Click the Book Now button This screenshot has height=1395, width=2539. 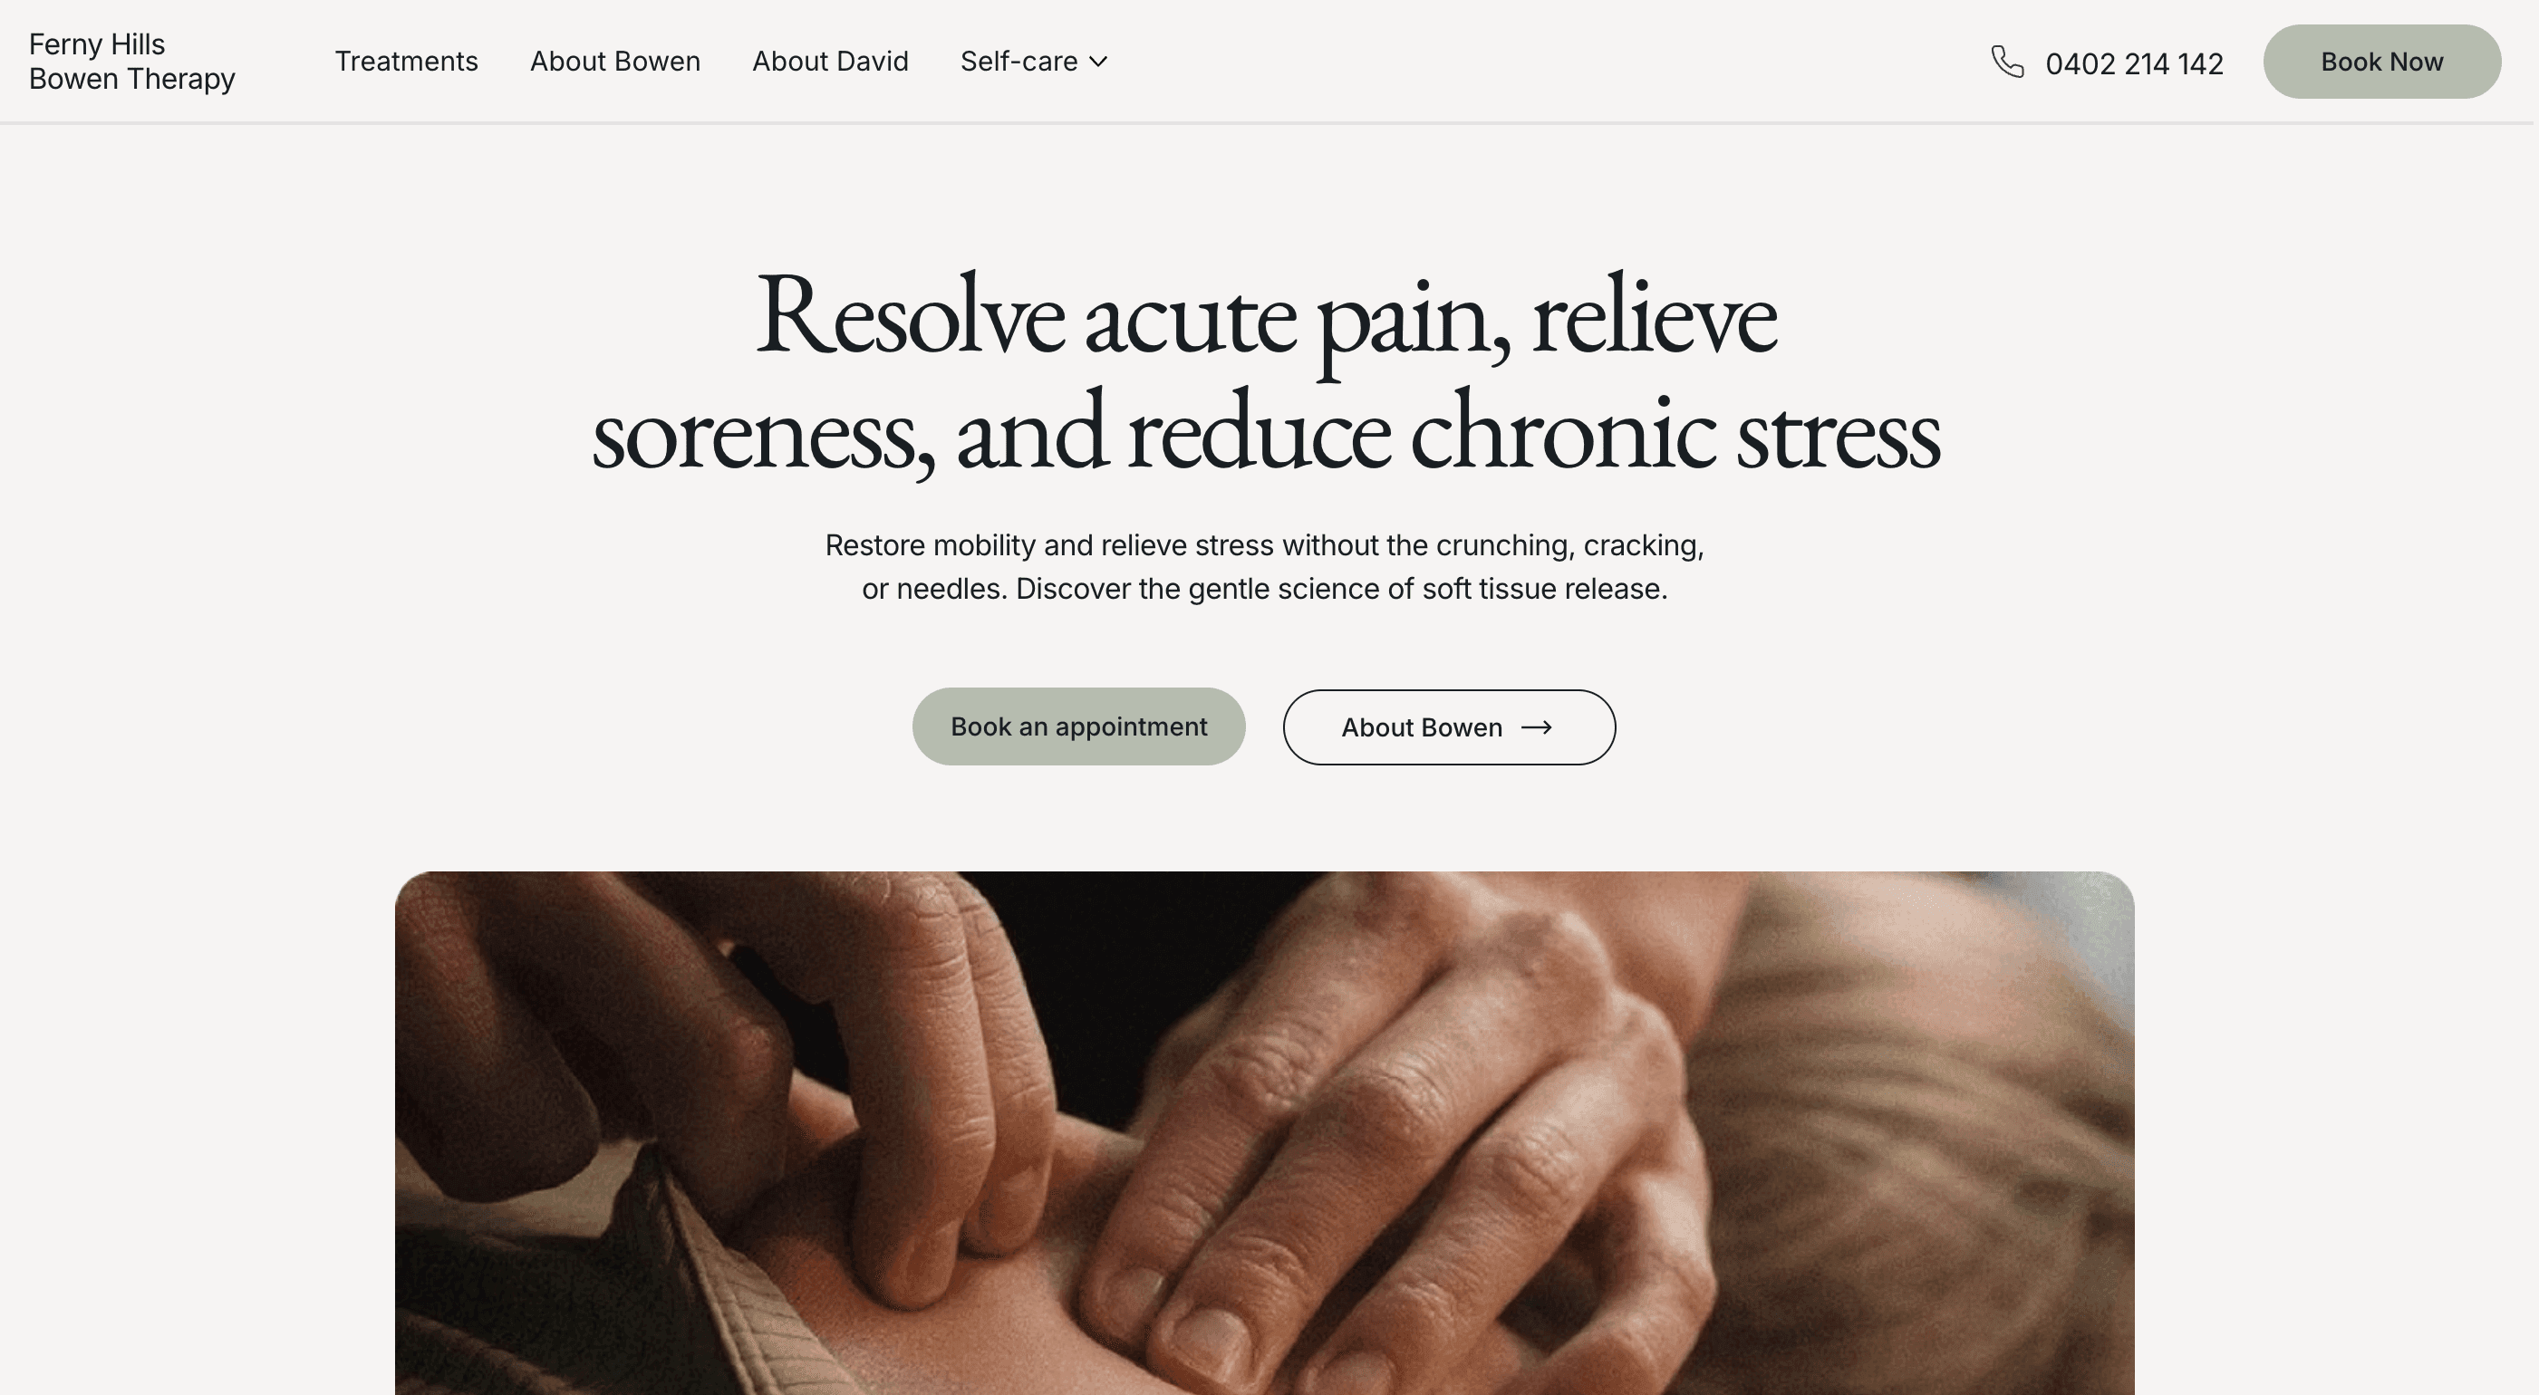[x=2381, y=61]
